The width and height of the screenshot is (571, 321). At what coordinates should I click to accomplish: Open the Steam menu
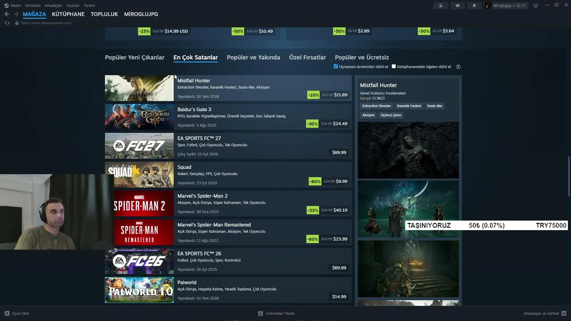[16, 5]
